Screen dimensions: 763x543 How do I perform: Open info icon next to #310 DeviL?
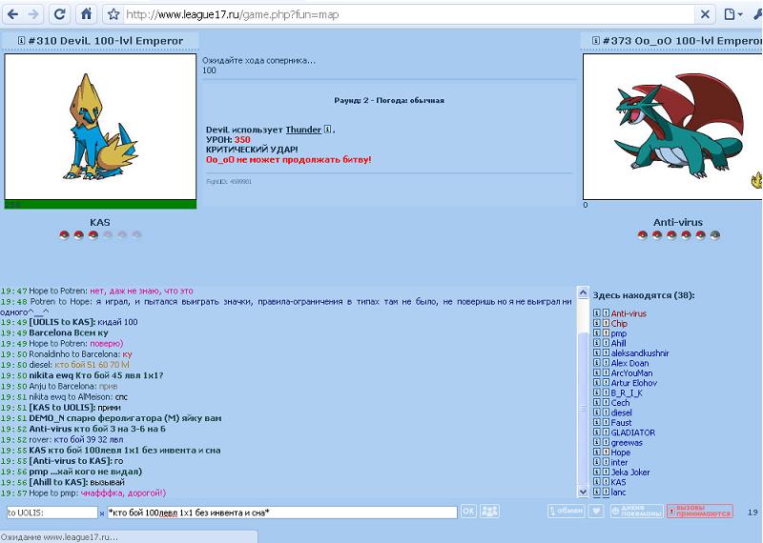point(21,41)
